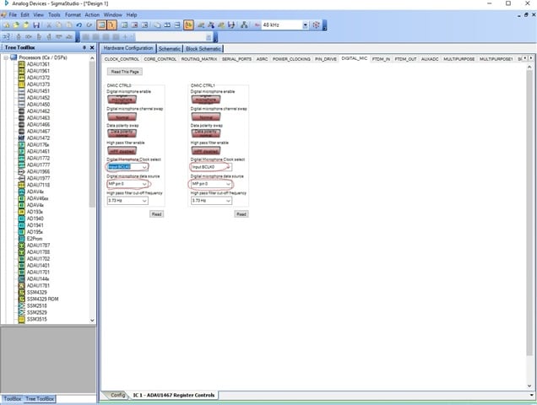Click the Read This Page button
This screenshot has width=537, height=405.
tap(125, 72)
